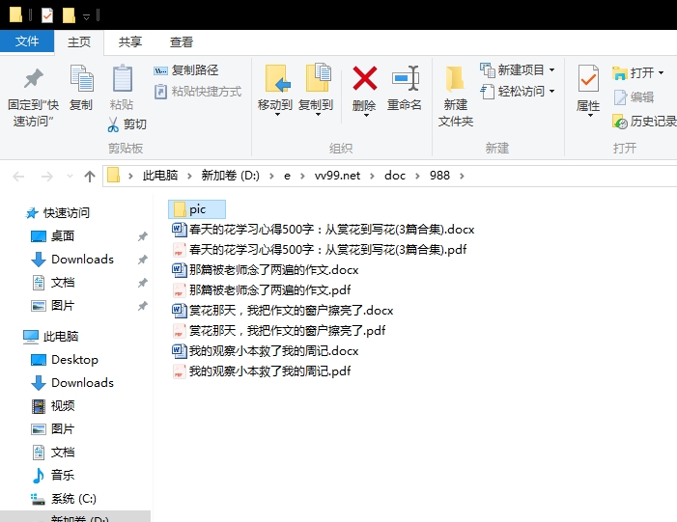Click title bar properties checkmark icon

pos(46,16)
